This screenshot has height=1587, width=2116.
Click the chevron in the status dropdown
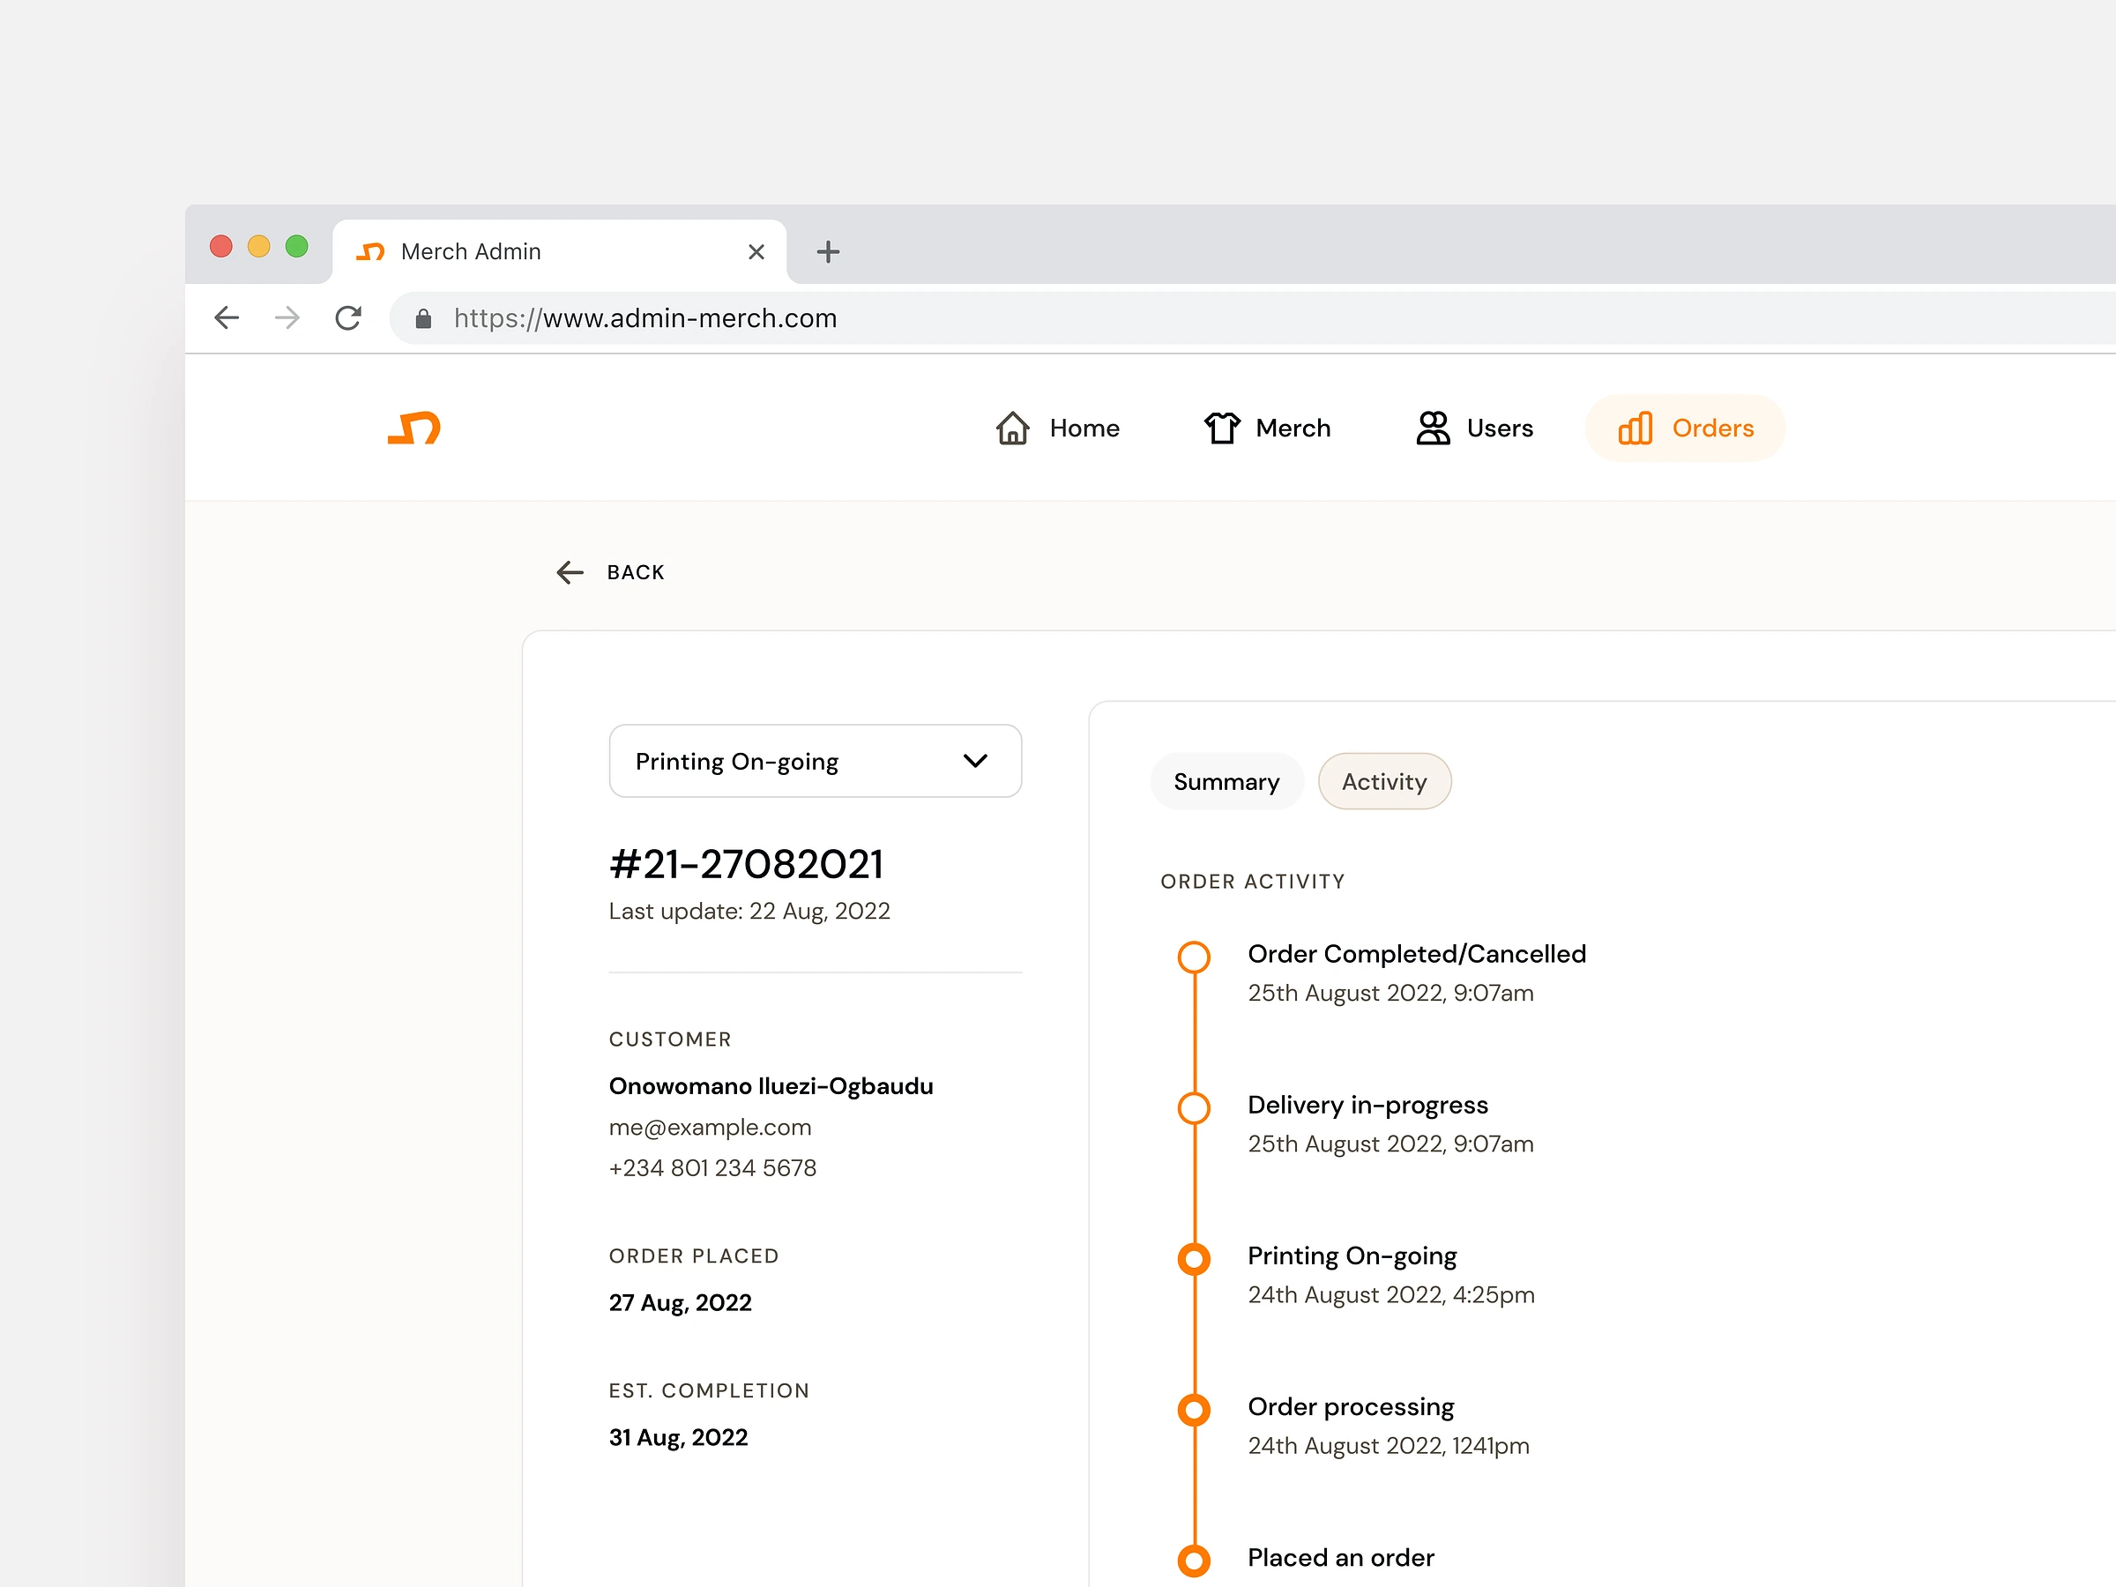tap(975, 761)
